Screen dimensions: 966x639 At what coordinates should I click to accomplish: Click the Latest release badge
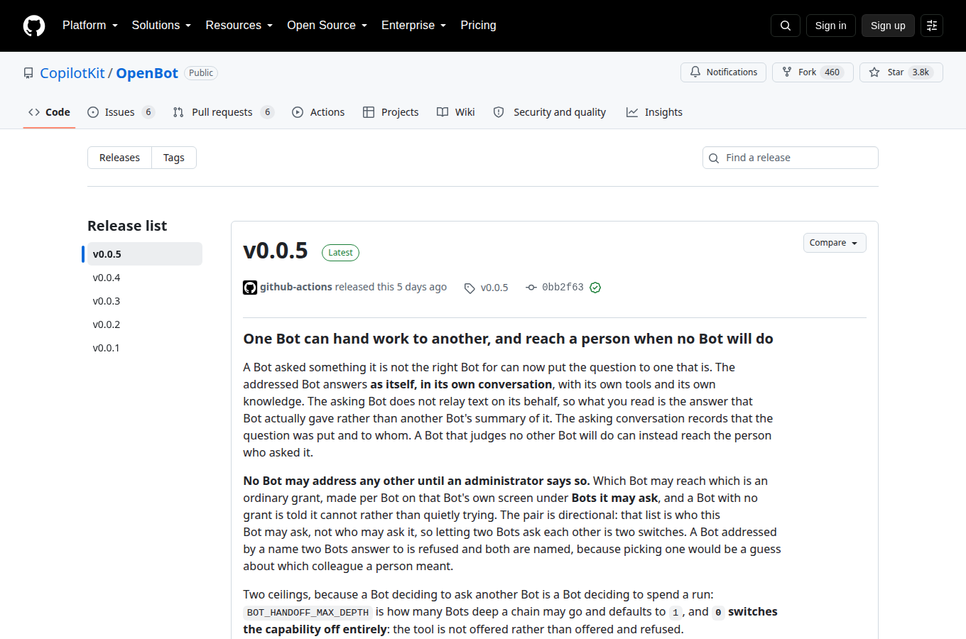[x=340, y=253]
